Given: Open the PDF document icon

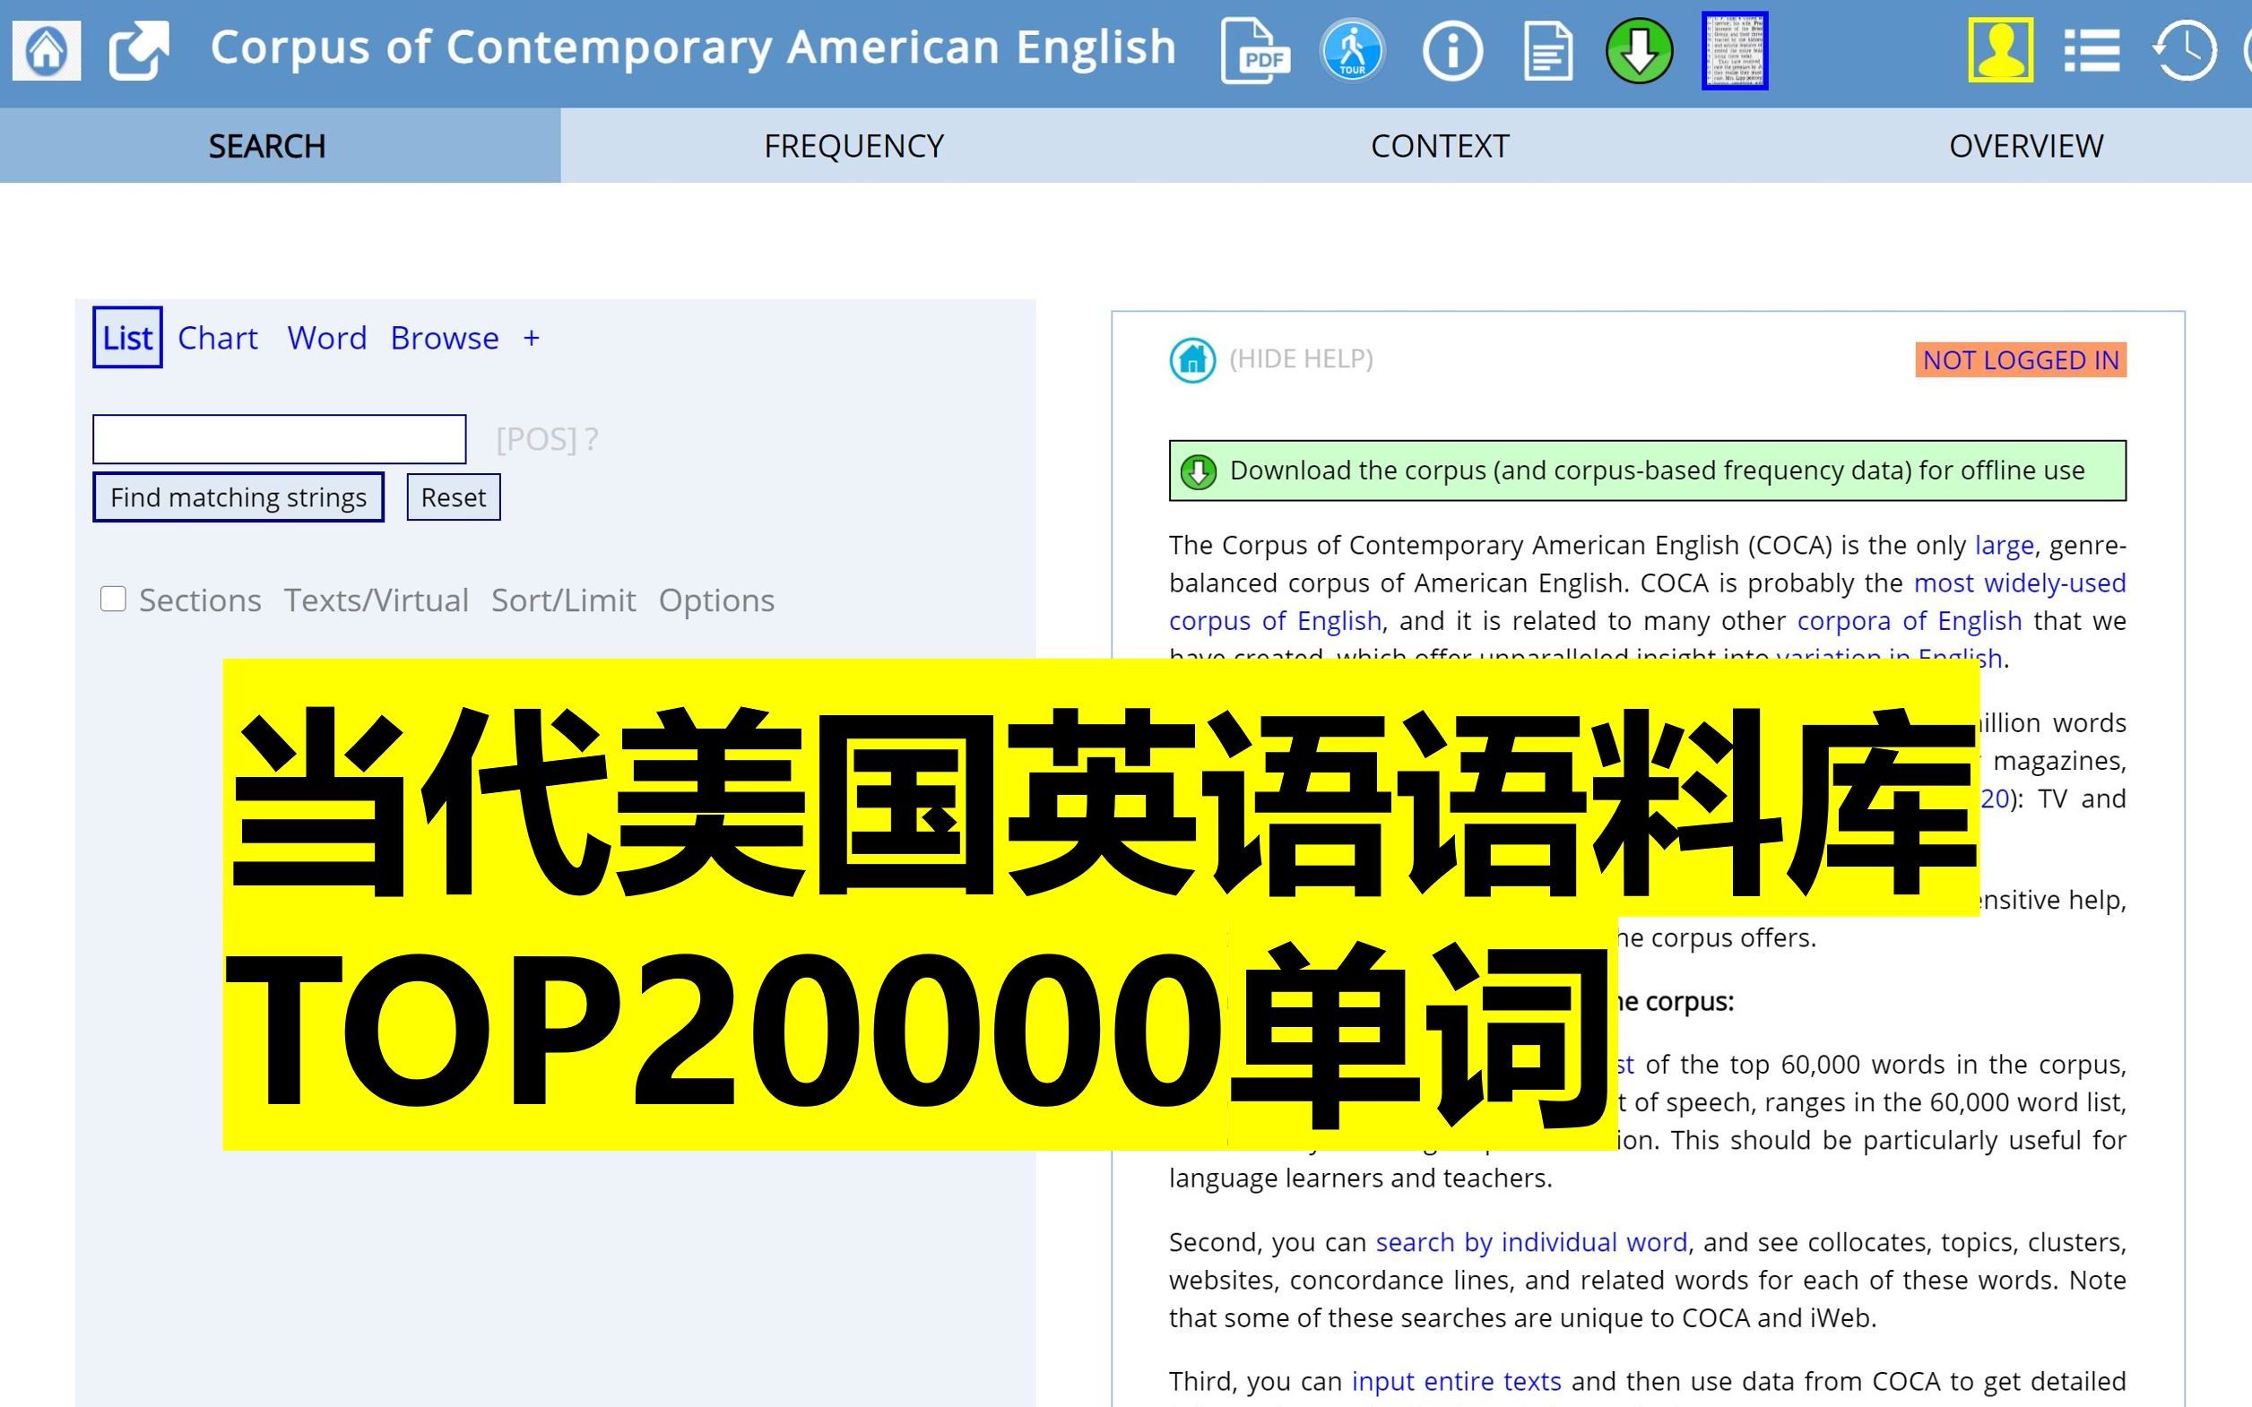Looking at the screenshot, I should click(1255, 50).
